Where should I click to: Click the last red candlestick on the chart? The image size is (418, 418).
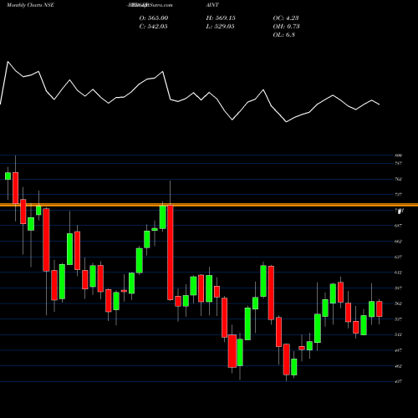(380, 308)
